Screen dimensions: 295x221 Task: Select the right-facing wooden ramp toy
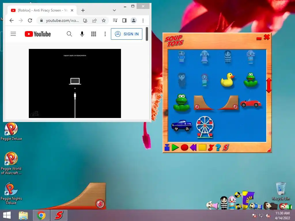point(228,103)
